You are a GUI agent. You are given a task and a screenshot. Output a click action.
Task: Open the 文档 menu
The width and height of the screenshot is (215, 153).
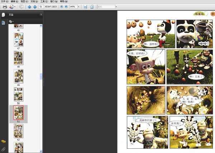34,1
